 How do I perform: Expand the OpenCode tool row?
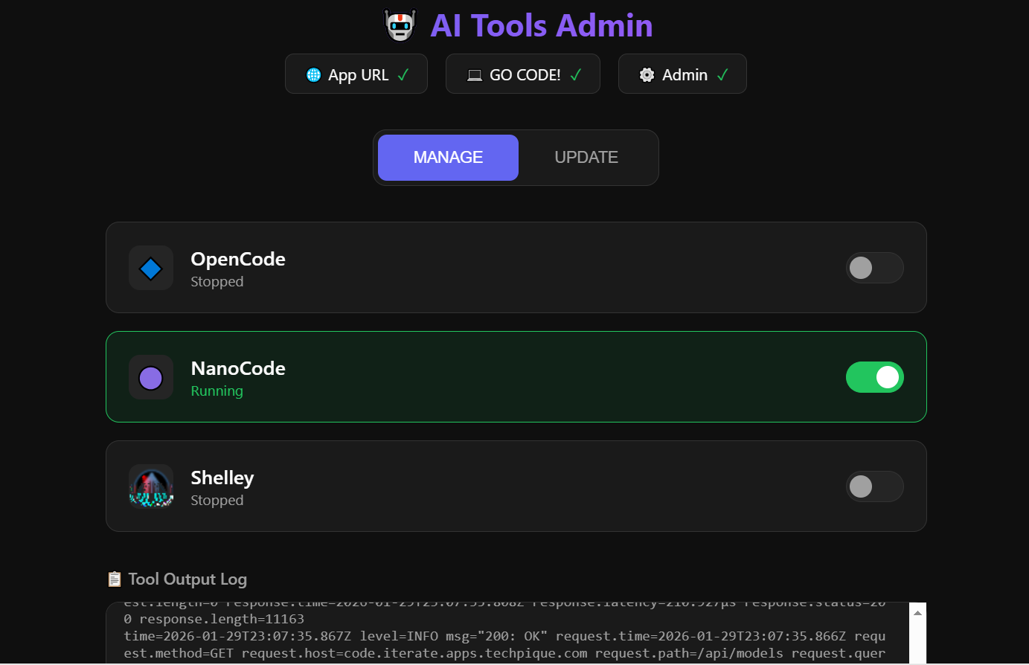pos(516,268)
